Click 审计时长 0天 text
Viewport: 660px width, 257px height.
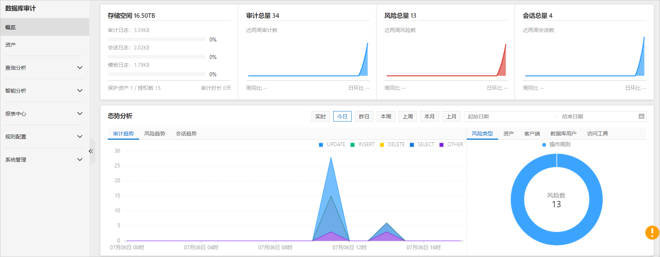click(216, 88)
